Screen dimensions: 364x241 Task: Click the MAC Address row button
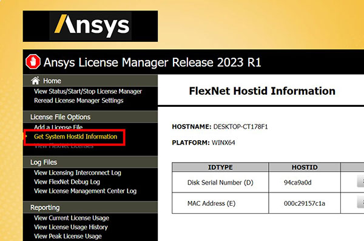tap(360, 202)
